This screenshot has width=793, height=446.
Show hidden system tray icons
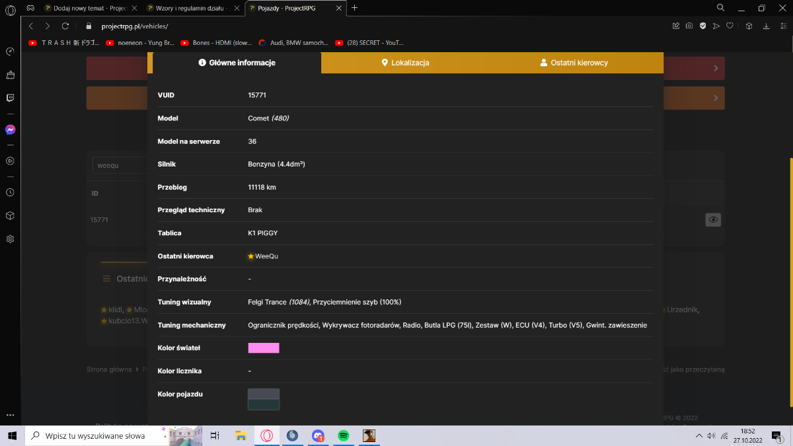(x=699, y=436)
